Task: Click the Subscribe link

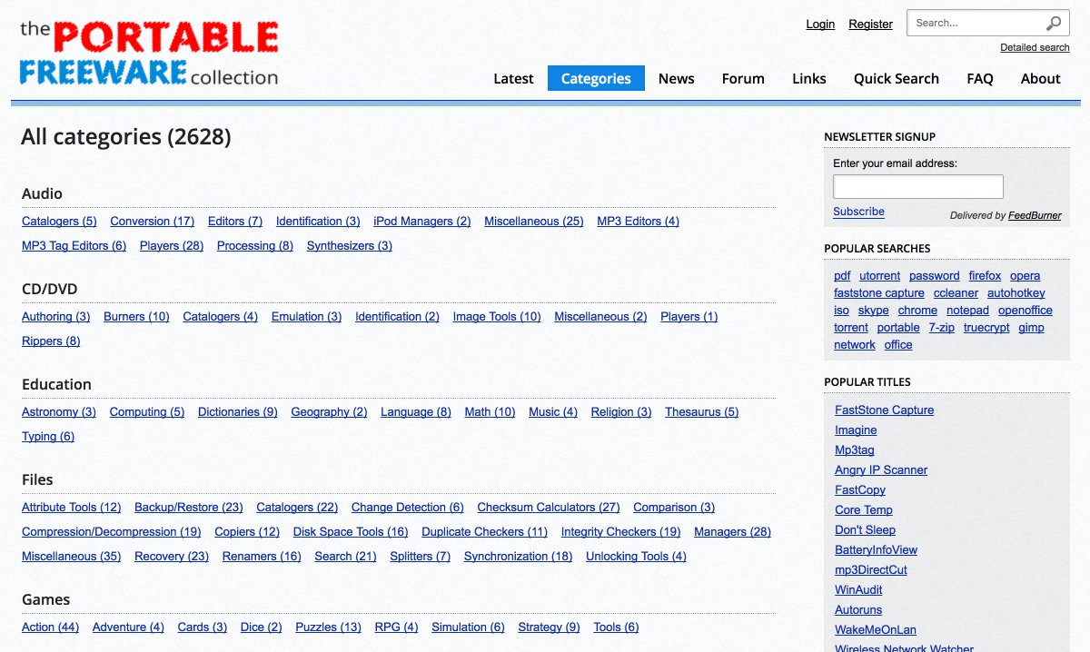Action: click(x=858, y=212)
